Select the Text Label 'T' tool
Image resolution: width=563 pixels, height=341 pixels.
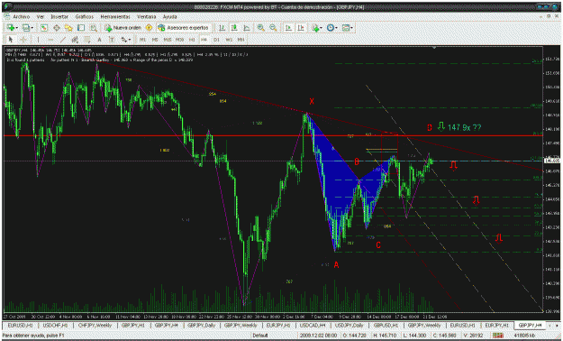[x=112, y=40]
